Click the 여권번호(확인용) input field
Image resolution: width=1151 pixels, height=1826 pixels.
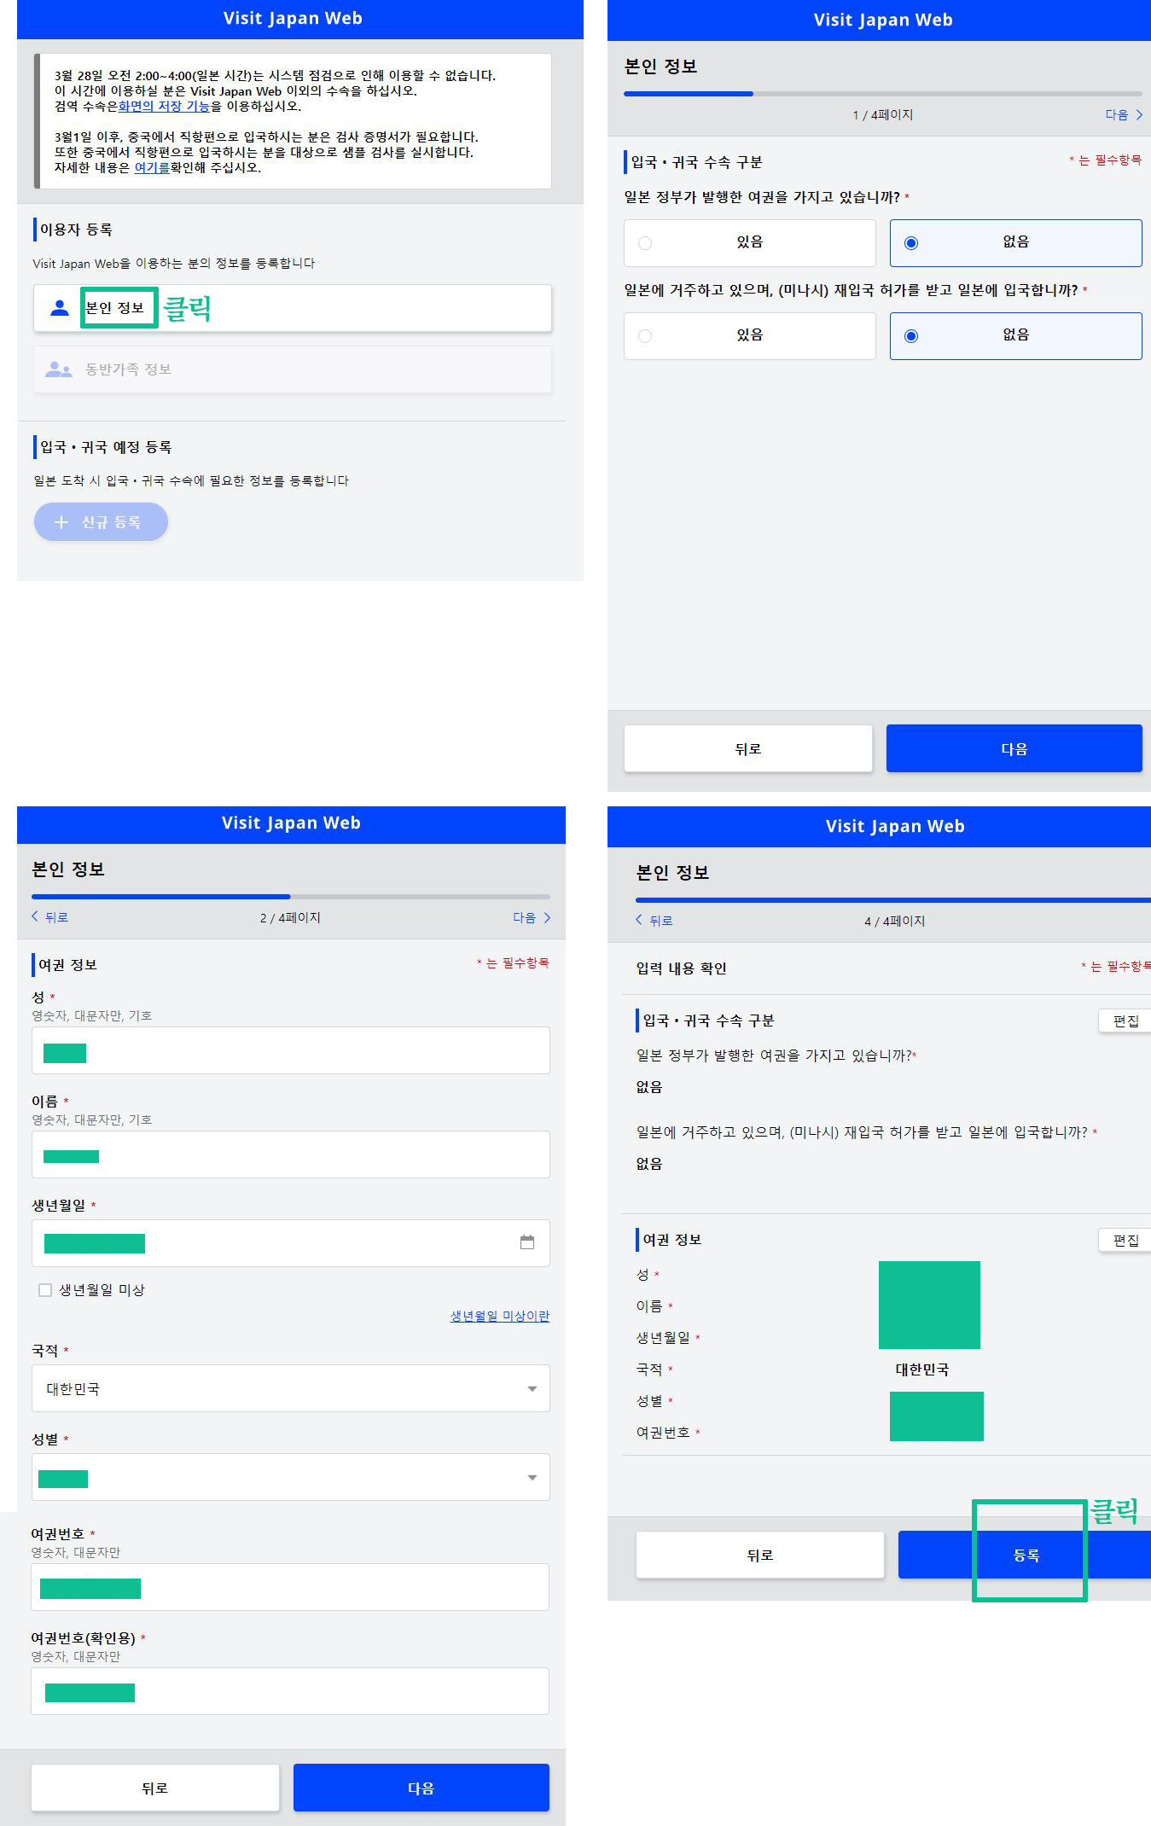point(290,1691)
